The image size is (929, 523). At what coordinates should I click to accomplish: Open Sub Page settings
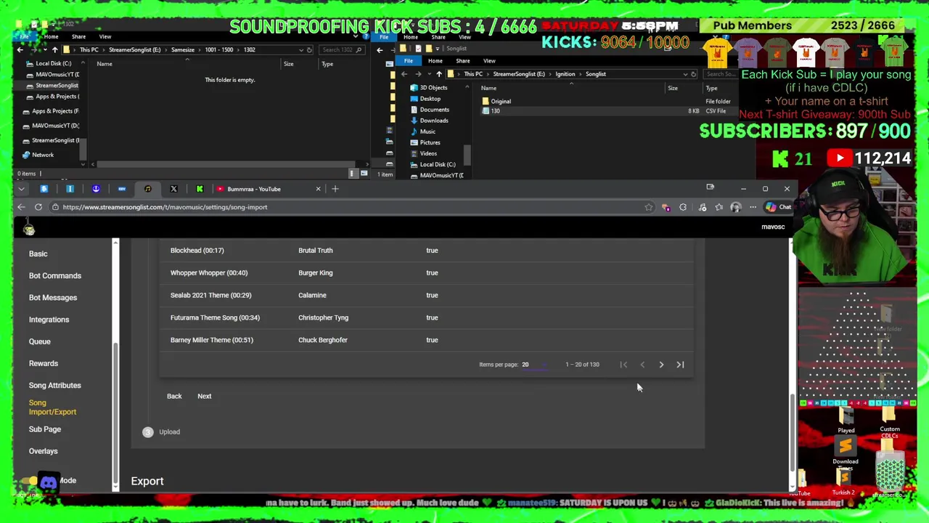(45, 429)
